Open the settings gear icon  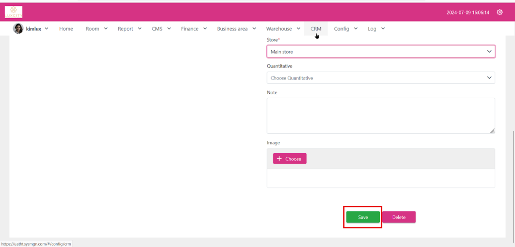pyautogui.click(x=499, y=13)
